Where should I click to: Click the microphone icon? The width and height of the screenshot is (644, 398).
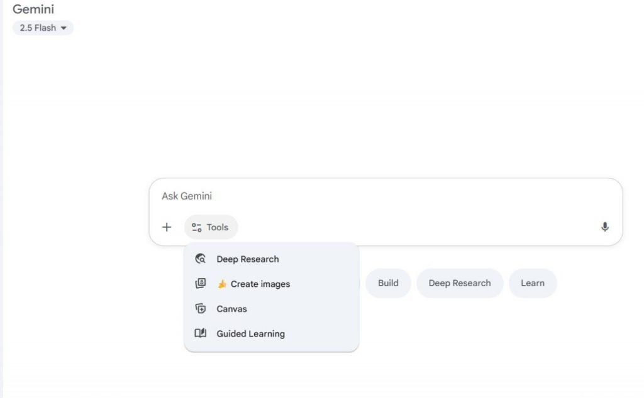point(605,227)
